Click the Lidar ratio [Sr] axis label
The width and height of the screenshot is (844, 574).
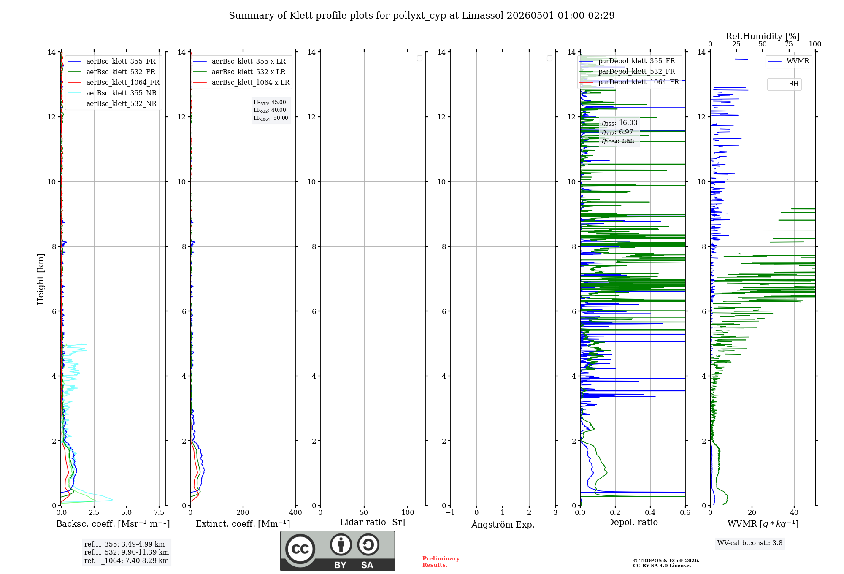click(x=373, y=523)
